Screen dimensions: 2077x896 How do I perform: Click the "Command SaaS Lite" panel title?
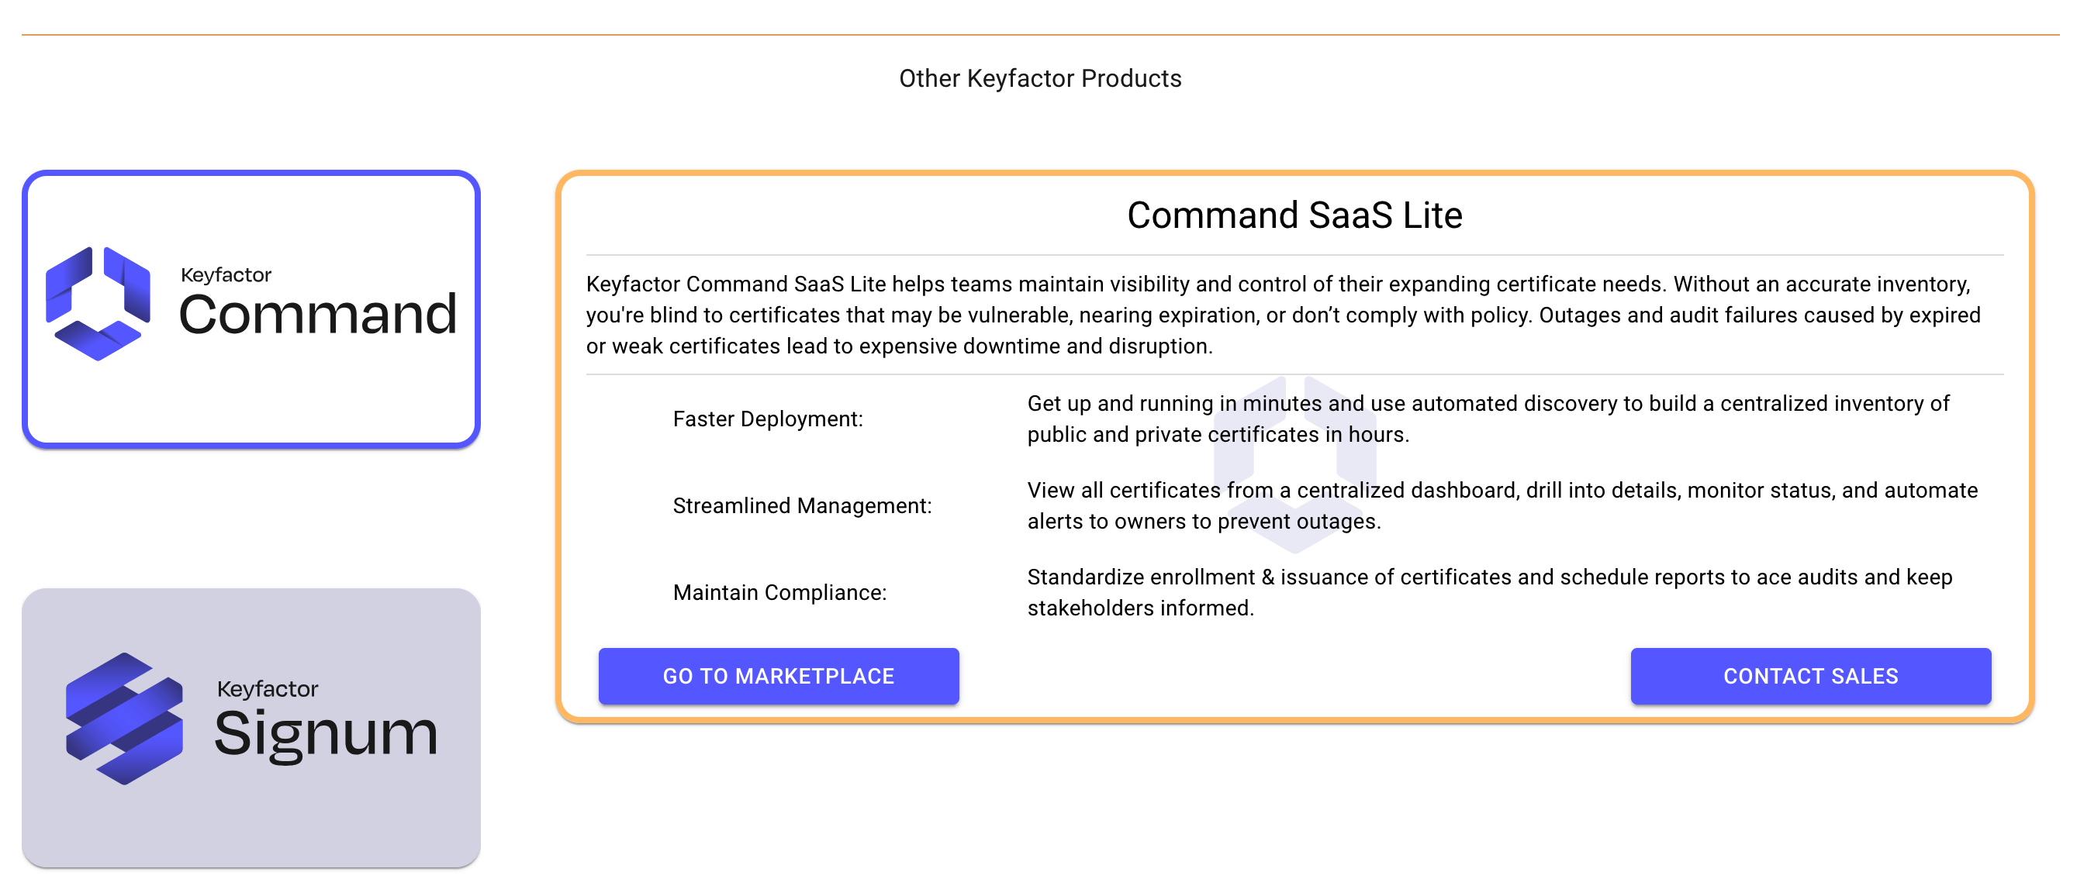(1294, 215)
